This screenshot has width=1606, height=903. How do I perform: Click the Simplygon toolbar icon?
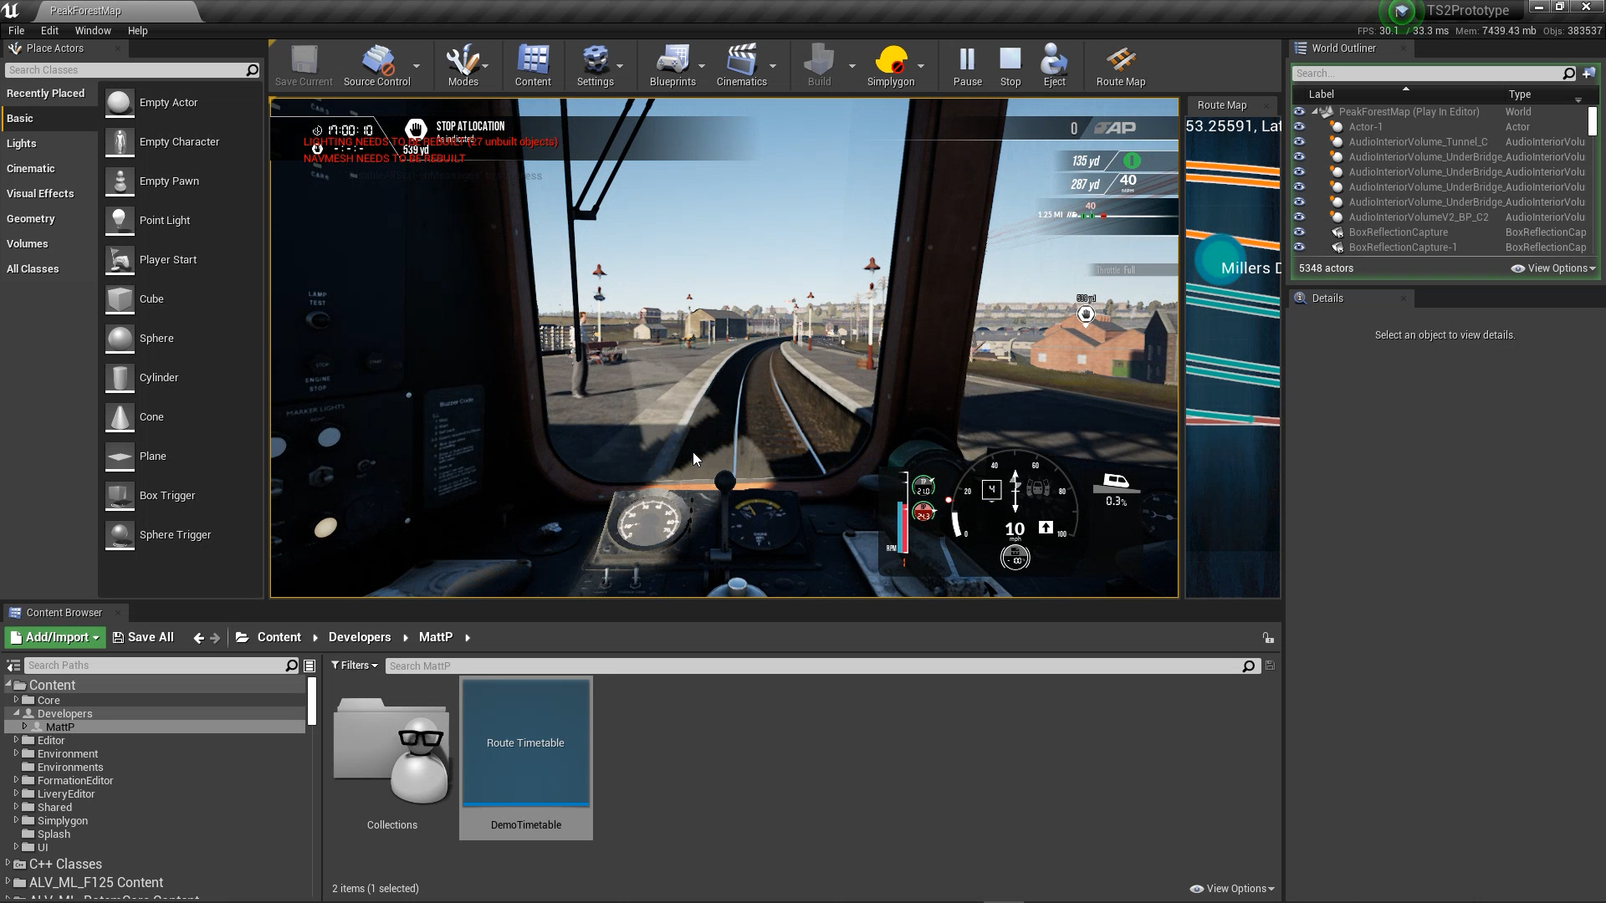pos(890,66)
